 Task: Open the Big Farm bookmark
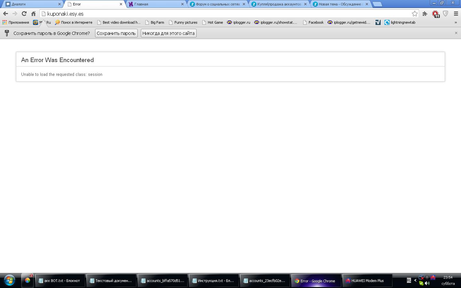(155, 22)
